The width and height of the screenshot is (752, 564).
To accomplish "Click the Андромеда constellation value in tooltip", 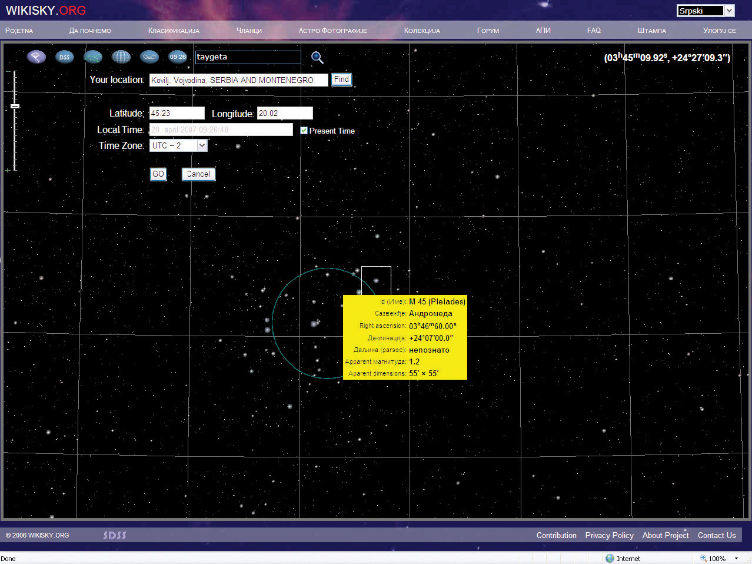I will click(431, 314).
